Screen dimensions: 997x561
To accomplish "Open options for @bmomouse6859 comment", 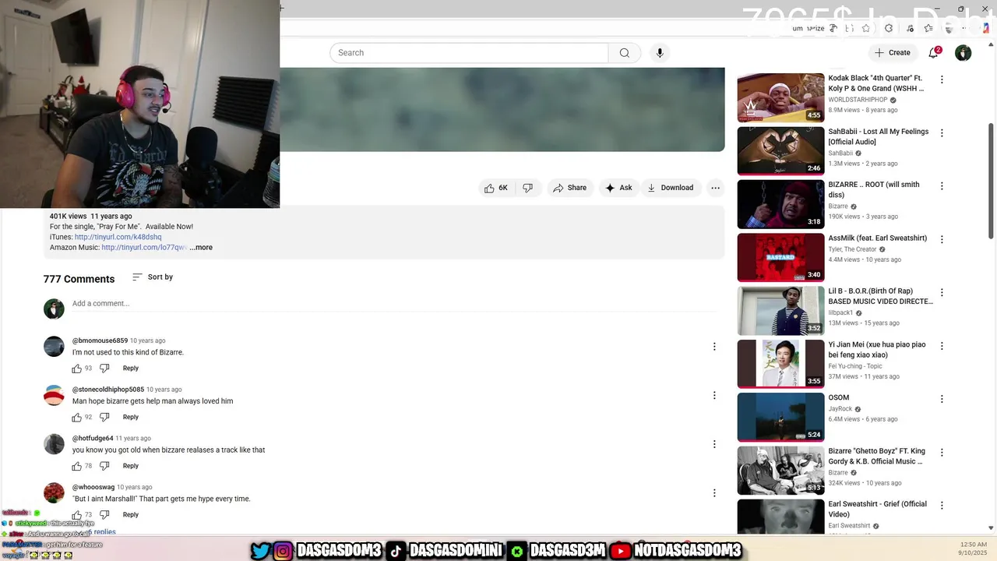I will pos(714,347).
